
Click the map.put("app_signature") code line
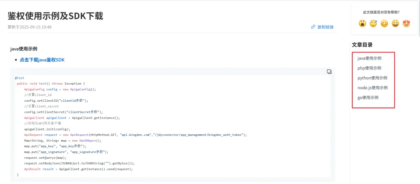tap(66, 152)
